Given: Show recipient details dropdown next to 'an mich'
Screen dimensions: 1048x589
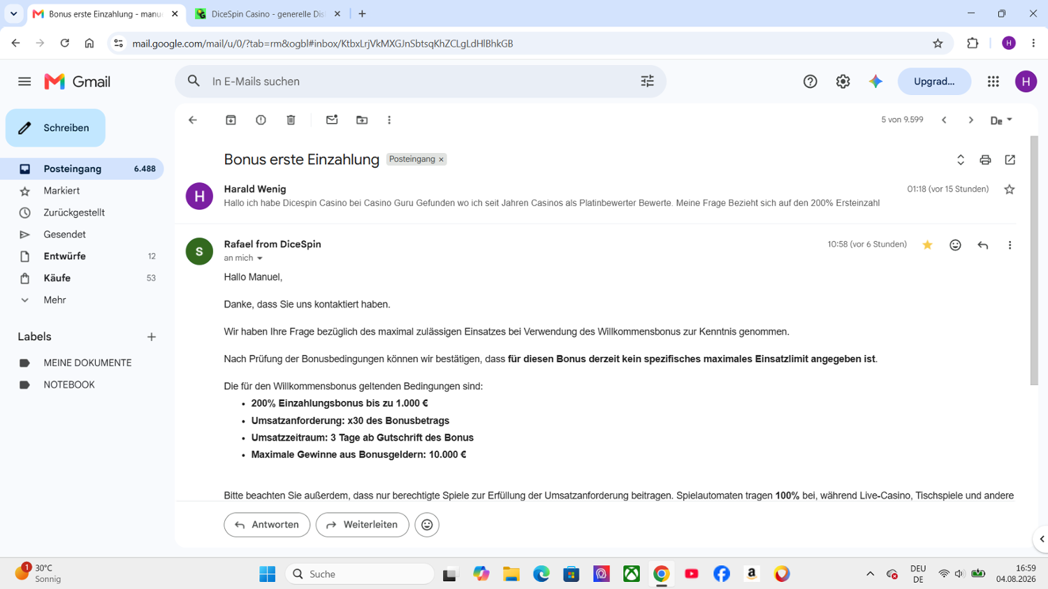Looking at the screenshot, I should 260,259.
